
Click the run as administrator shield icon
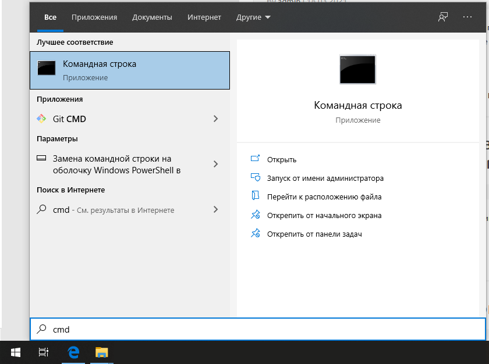coord(254,178)
